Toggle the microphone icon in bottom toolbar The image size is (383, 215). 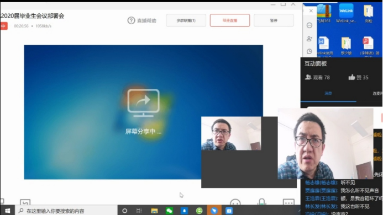261,202
